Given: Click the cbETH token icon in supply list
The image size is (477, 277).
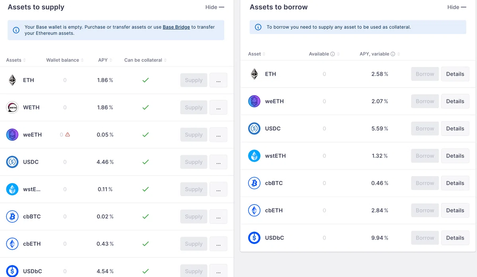Looking at the screenshot, I should click(x=12, y=244).
